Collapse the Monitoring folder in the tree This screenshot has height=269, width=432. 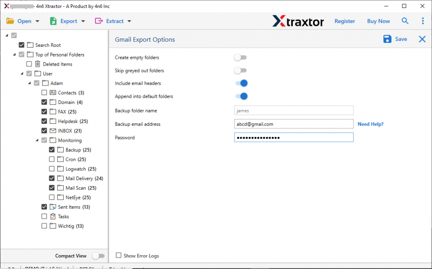37,140
